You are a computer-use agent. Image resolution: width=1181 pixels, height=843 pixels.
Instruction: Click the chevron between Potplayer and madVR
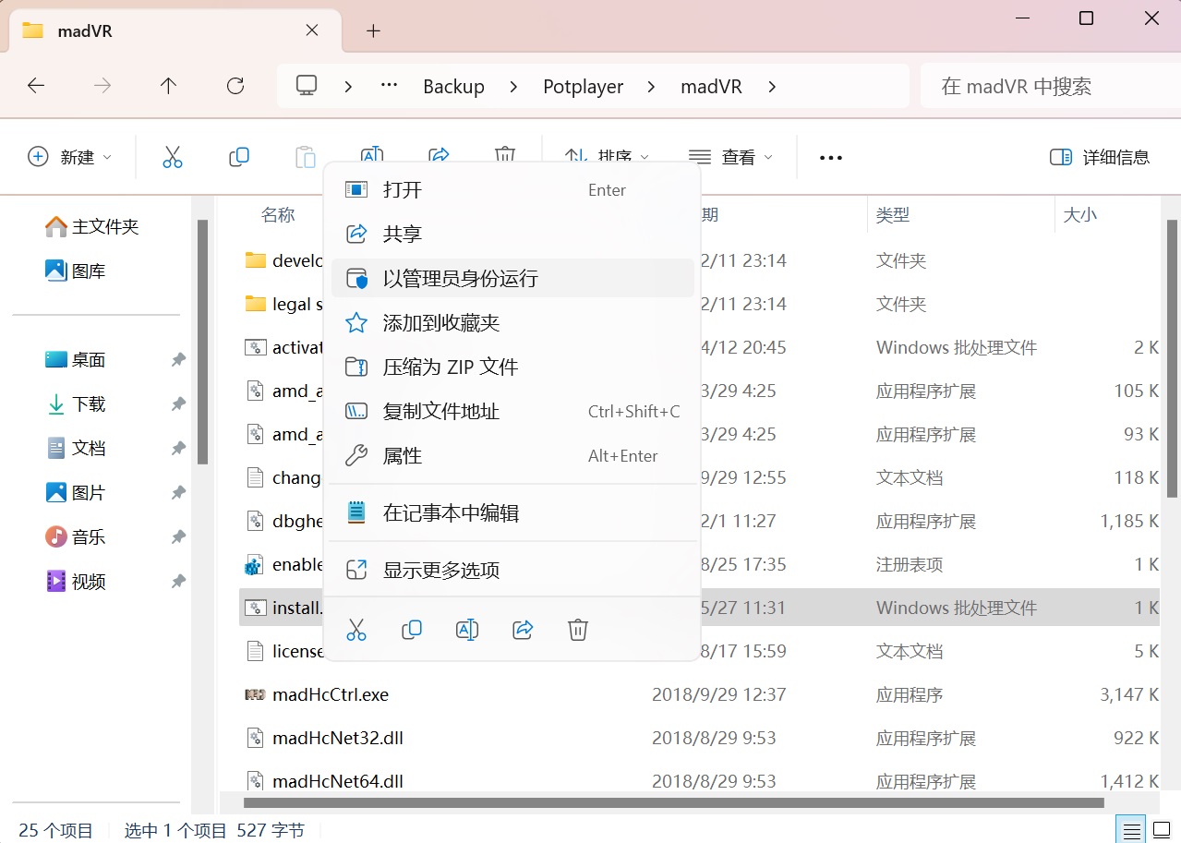(x=652, y=87)
